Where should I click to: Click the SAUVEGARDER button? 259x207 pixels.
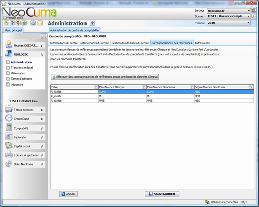[162, 194]
